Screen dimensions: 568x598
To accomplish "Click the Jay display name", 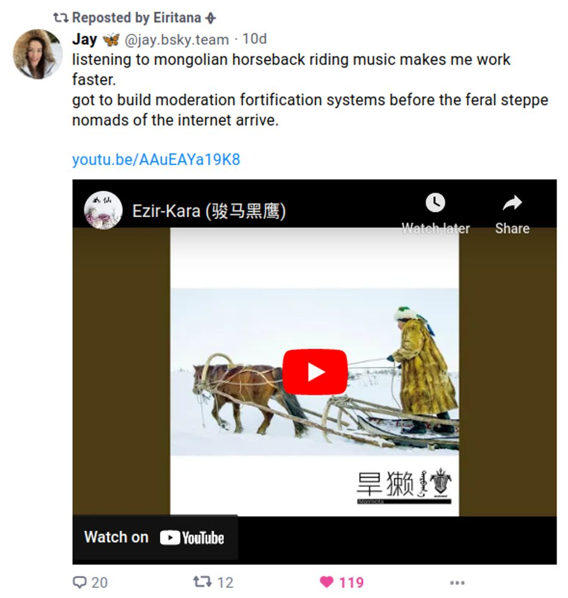I will [85, 39].
